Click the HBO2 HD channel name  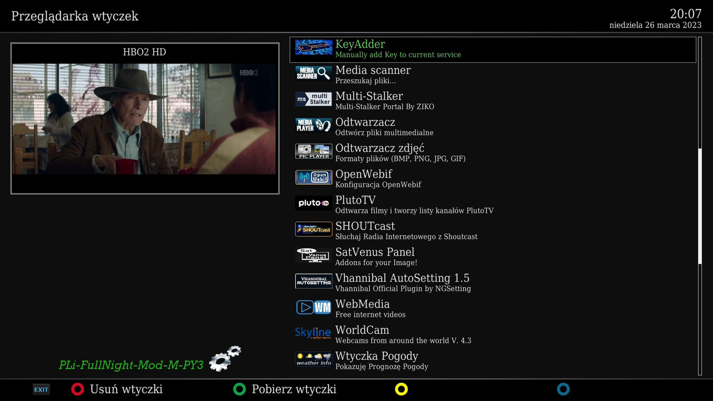(x=144, y=52)
